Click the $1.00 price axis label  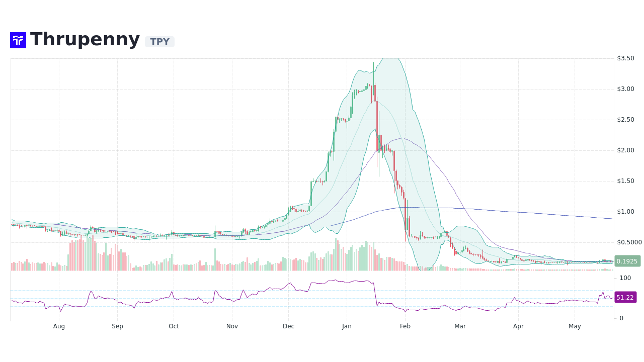pos(625,211)
